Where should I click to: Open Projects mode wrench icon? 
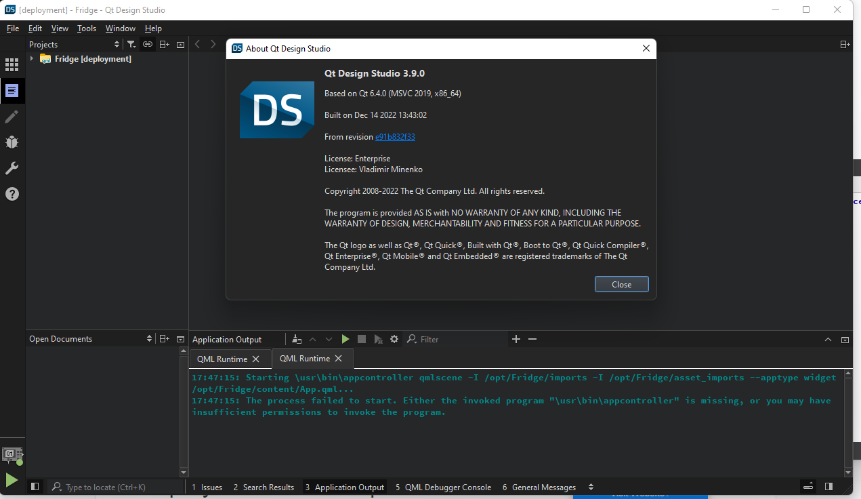pyautogui.click(x=12, y=168)
